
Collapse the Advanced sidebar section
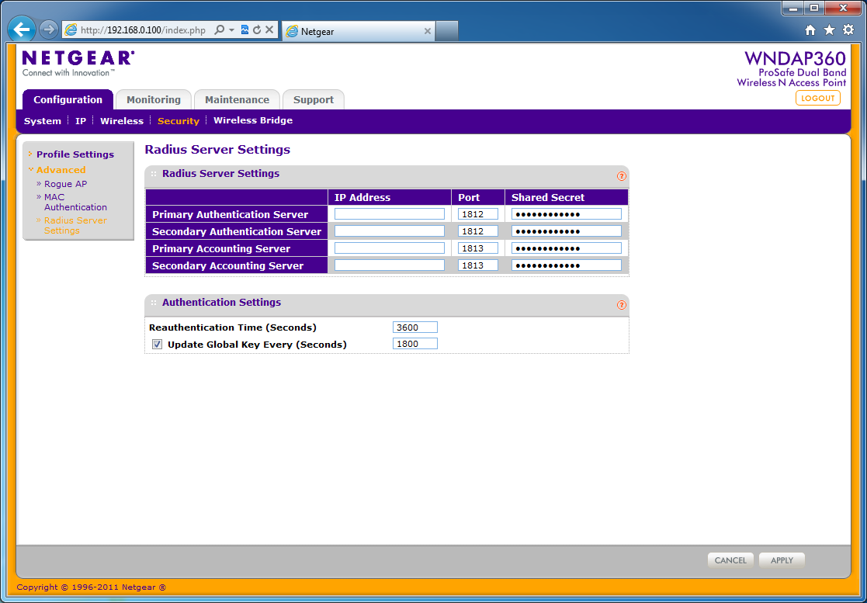click(61, 170)
